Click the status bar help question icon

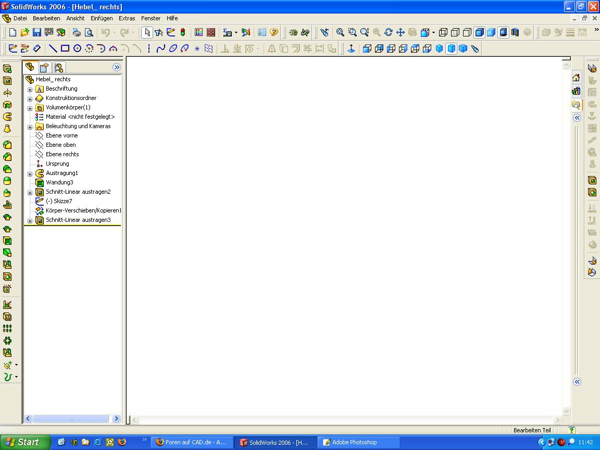[571, 430]
